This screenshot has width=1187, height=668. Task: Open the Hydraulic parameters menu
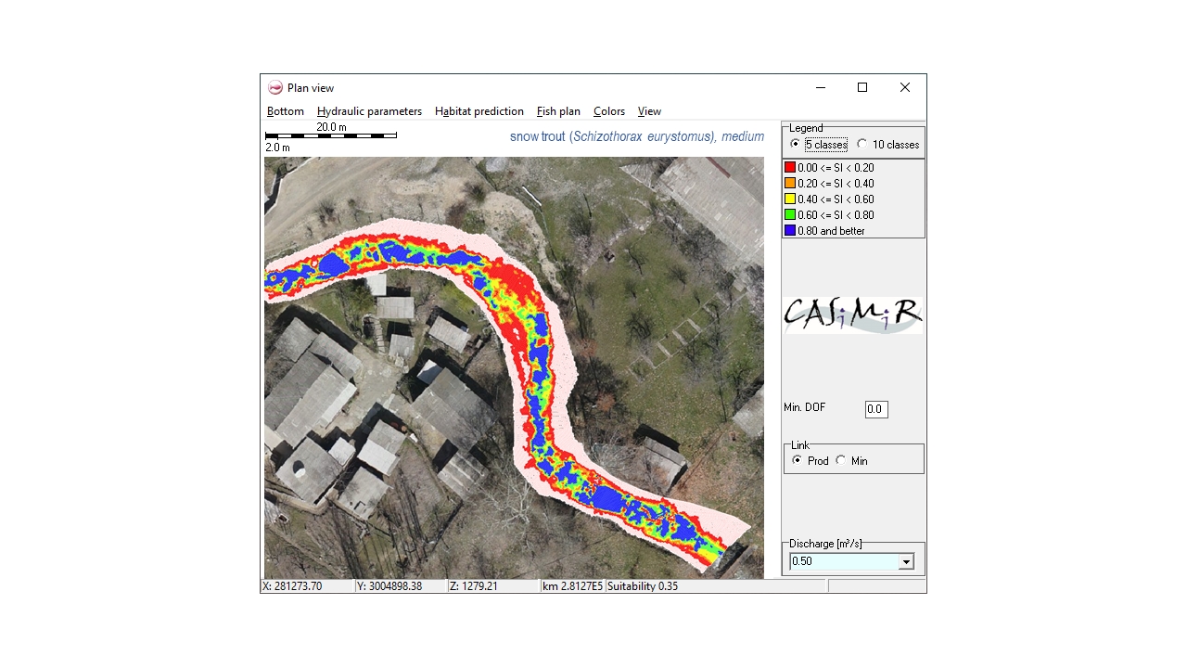point(369,111)
